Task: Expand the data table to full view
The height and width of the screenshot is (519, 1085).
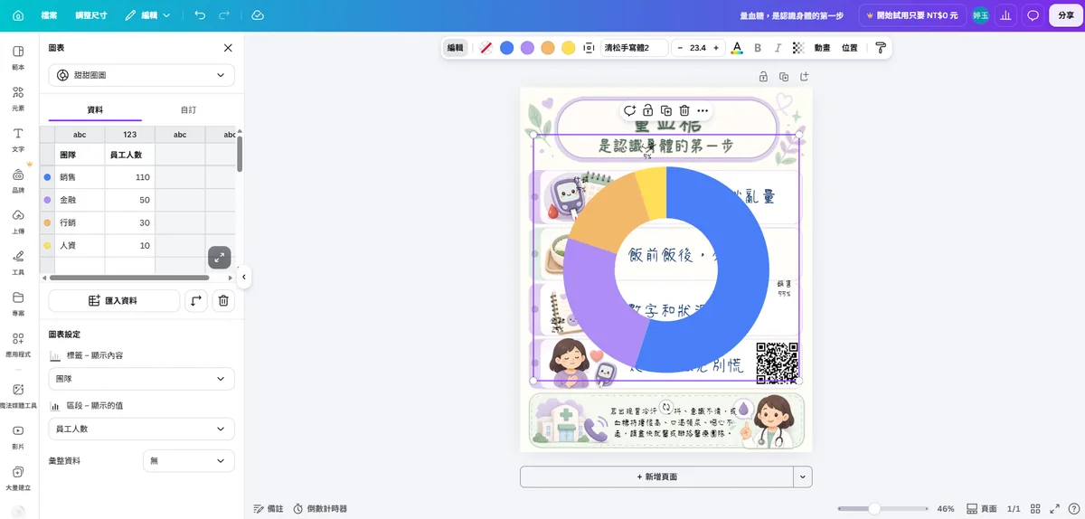Action: point(219,258)
